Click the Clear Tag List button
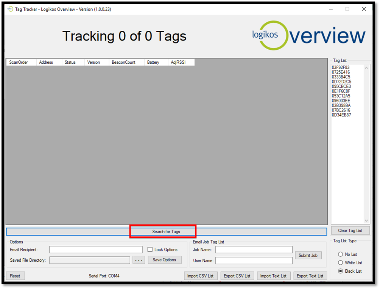The width and height of the screenshot is (380, 289). (350, 231)
